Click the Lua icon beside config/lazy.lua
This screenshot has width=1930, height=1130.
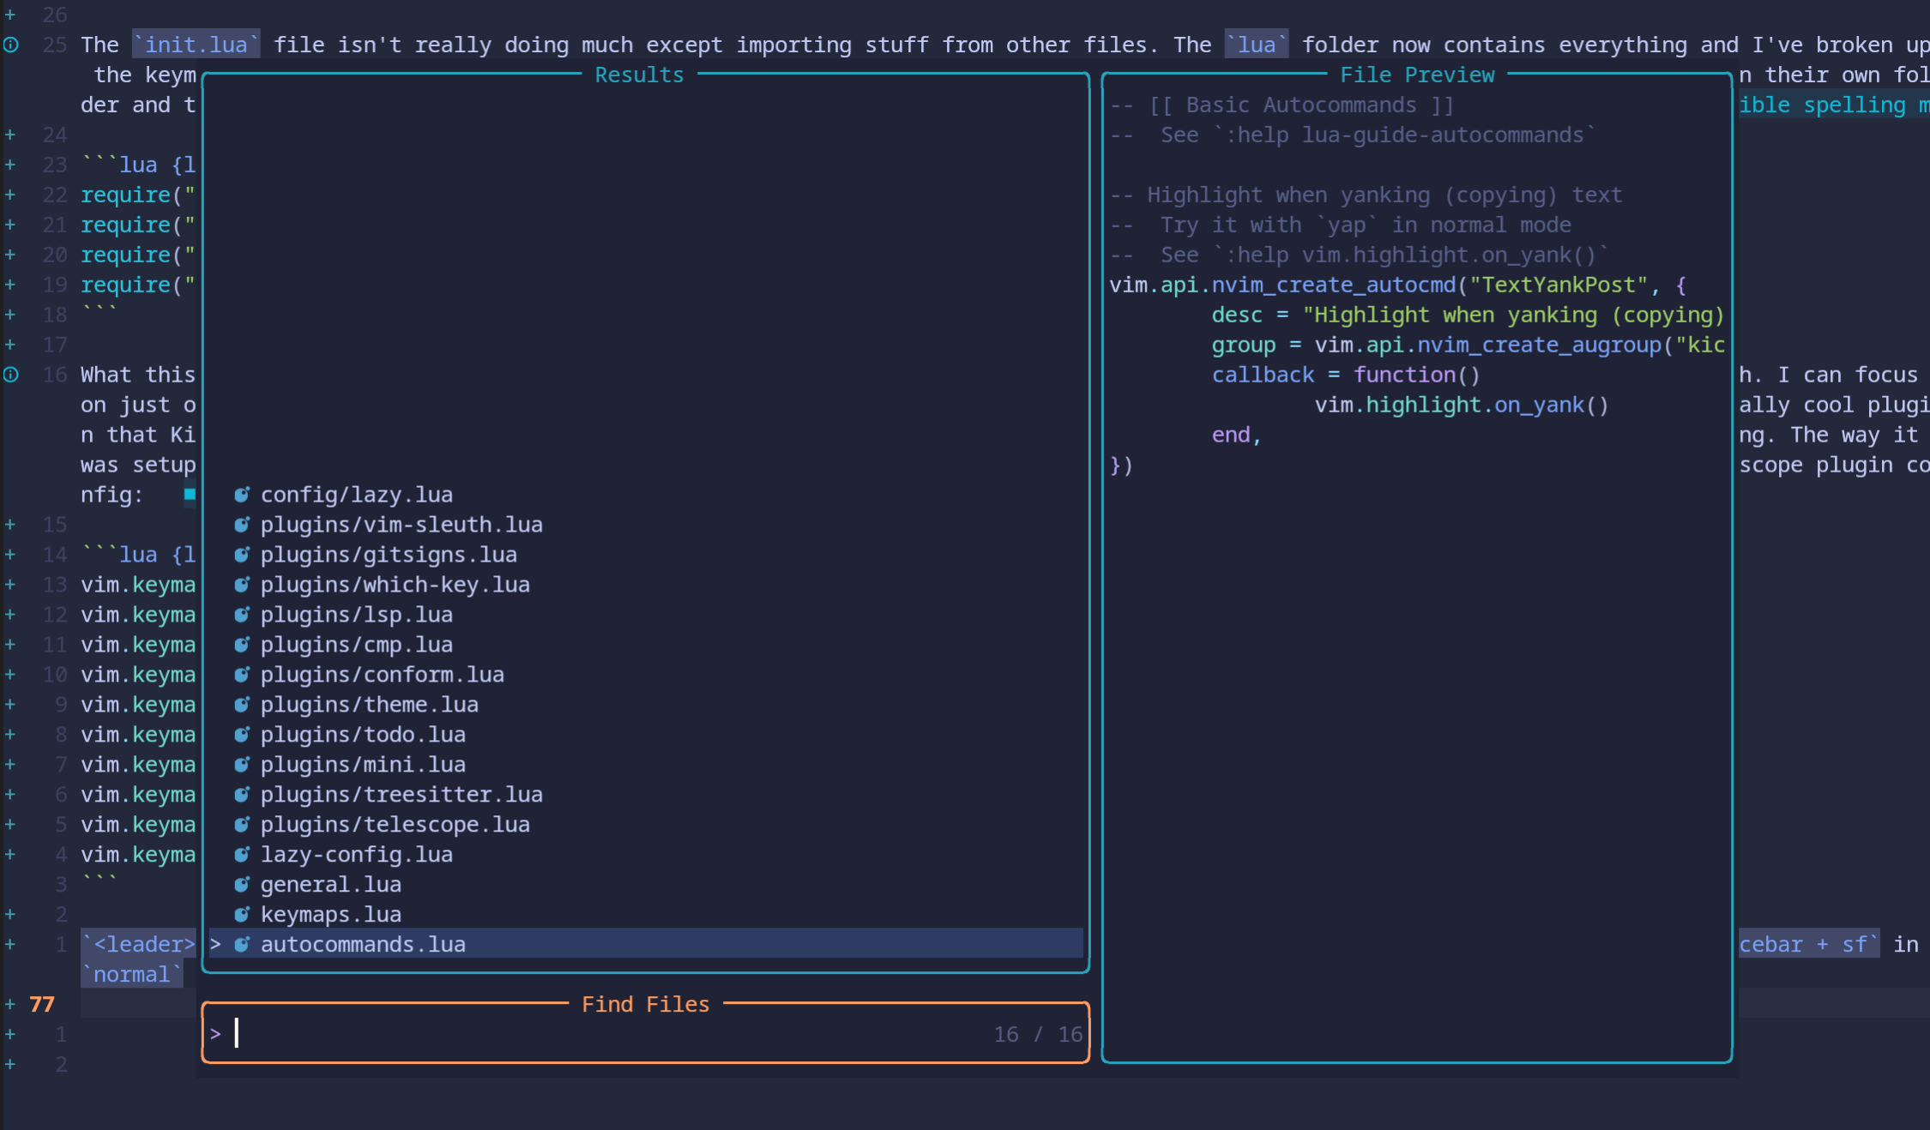click(x=242, y=495)
